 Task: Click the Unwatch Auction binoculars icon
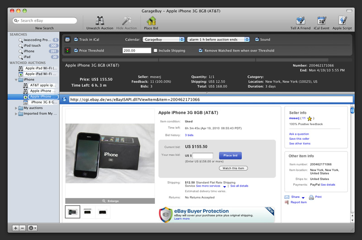click(100, 21)
